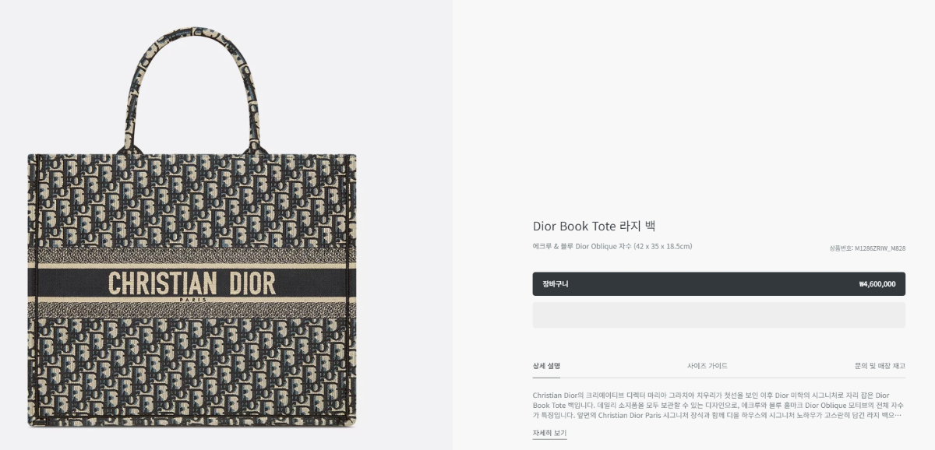Click the CHRISTIAN DIOR band on the bag
This screenshot has height=450, width=935.
click(x=192, y=283)
